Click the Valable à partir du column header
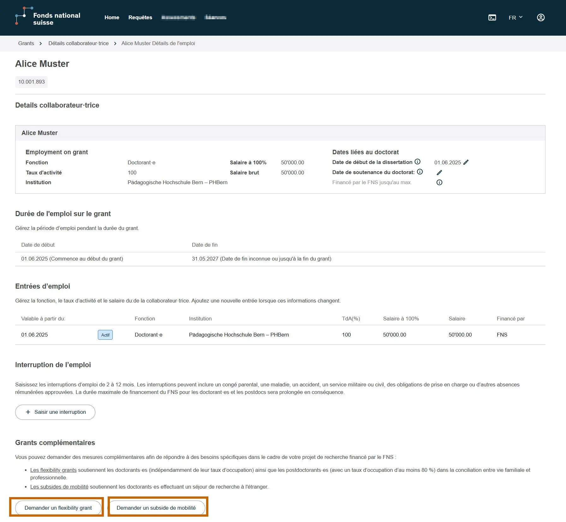This screenshot has width=566, height=522. [43, 319]
